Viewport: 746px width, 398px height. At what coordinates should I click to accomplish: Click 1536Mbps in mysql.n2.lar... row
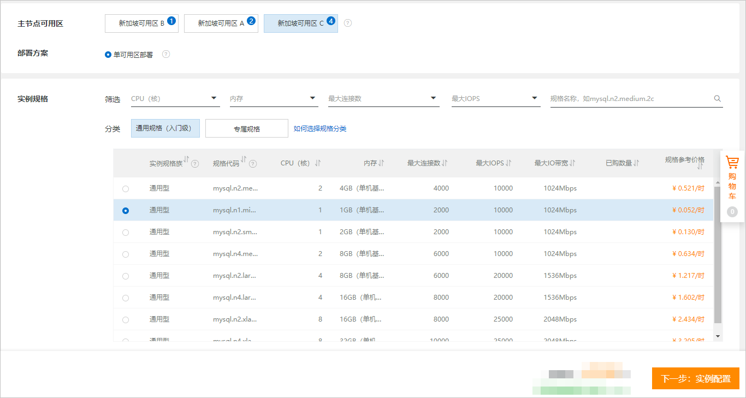coord(560,276)
